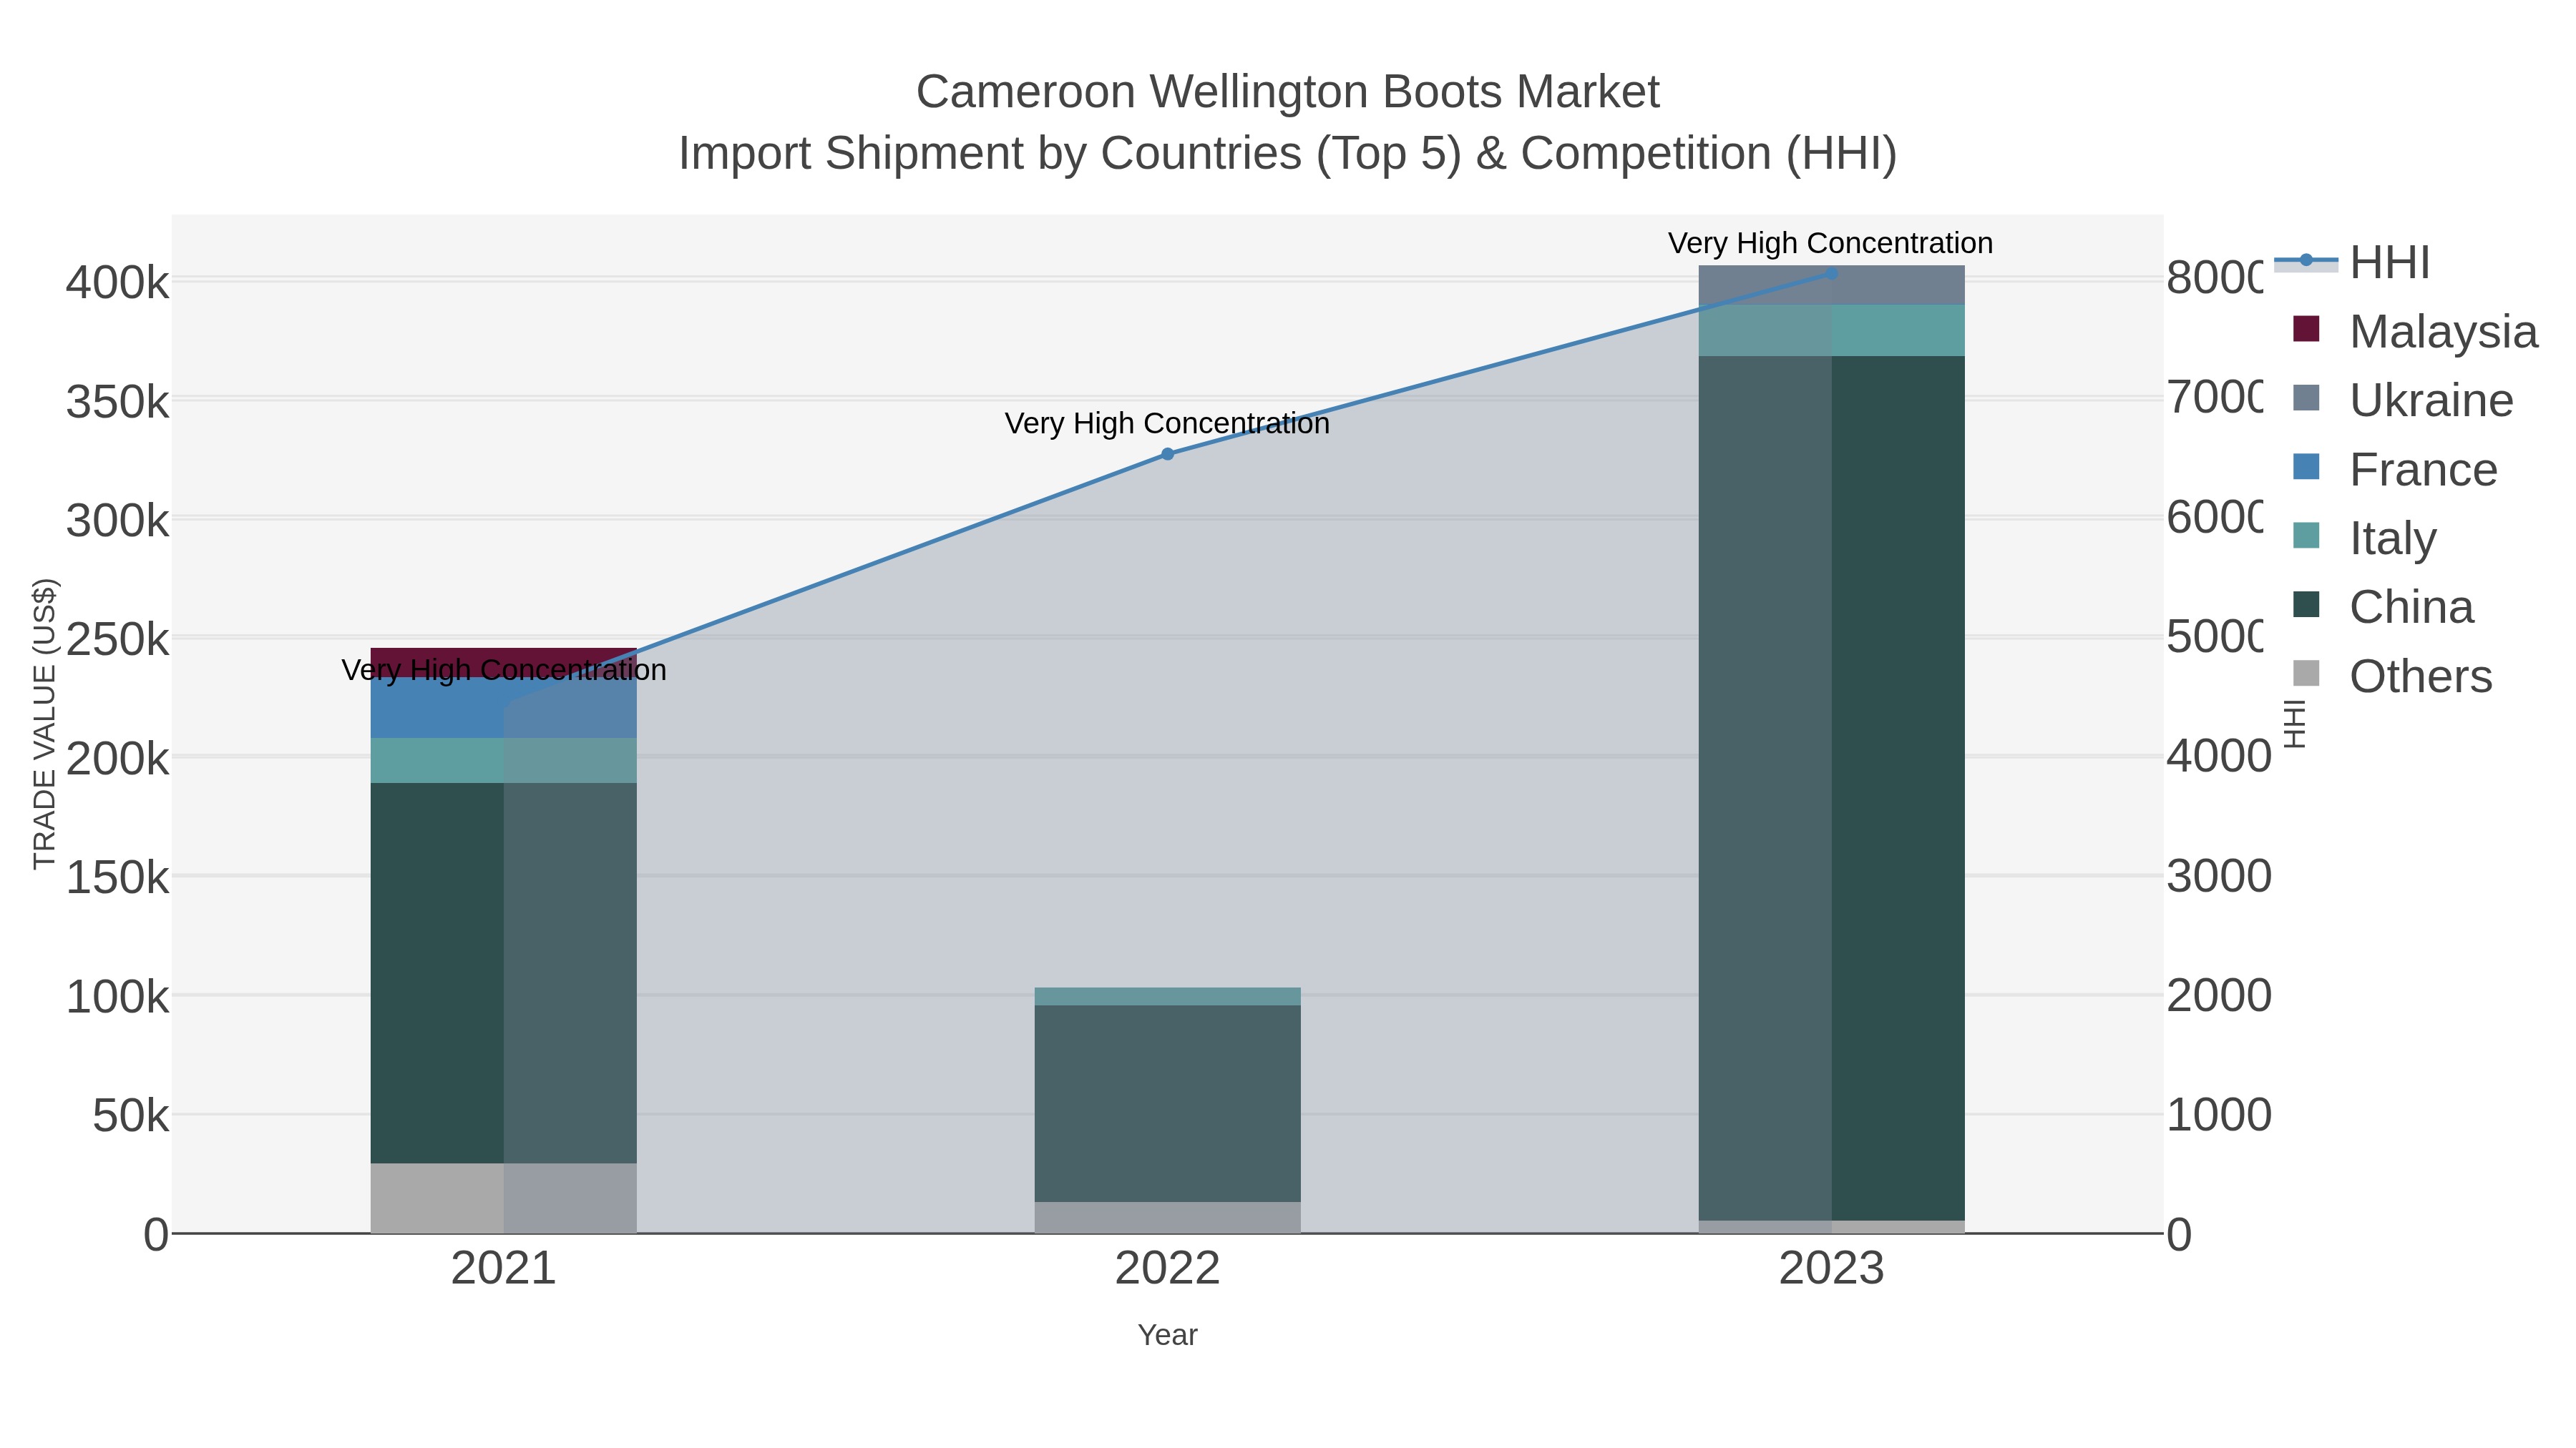Click the 2022 Italy bar segment
This screenshot has width=2576, height=1448.
tap(1167, 996)
